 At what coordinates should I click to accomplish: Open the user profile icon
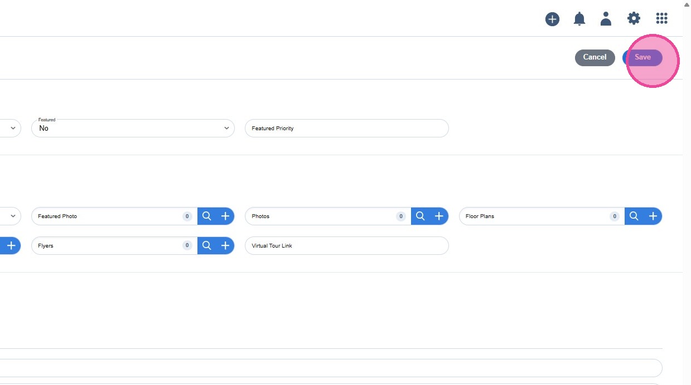pos(606,19)
